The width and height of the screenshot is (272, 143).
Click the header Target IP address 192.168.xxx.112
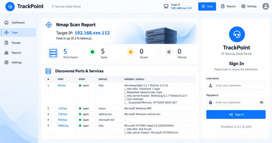181,8
